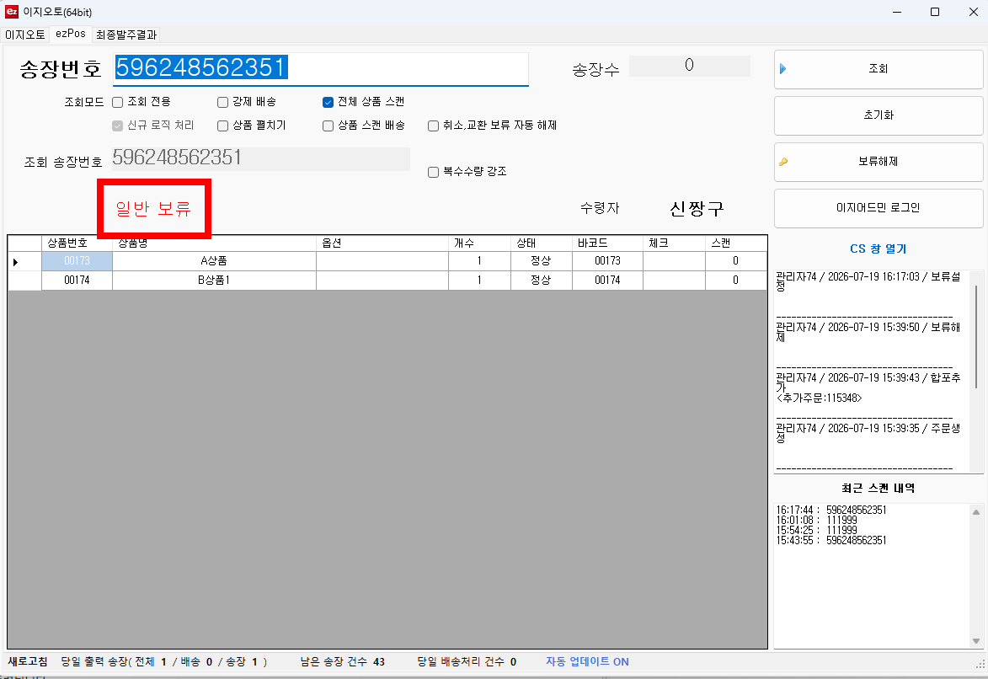Click the 15:43:55 recent scan entry
This screenshot has width=988, height=679.
coord(831,540)
